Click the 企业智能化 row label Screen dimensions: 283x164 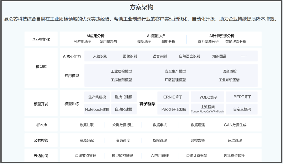(41, 39)
